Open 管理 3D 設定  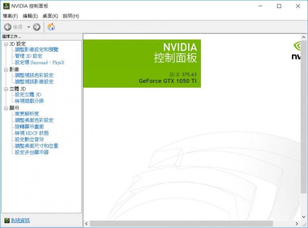click(x=29, y=56)
